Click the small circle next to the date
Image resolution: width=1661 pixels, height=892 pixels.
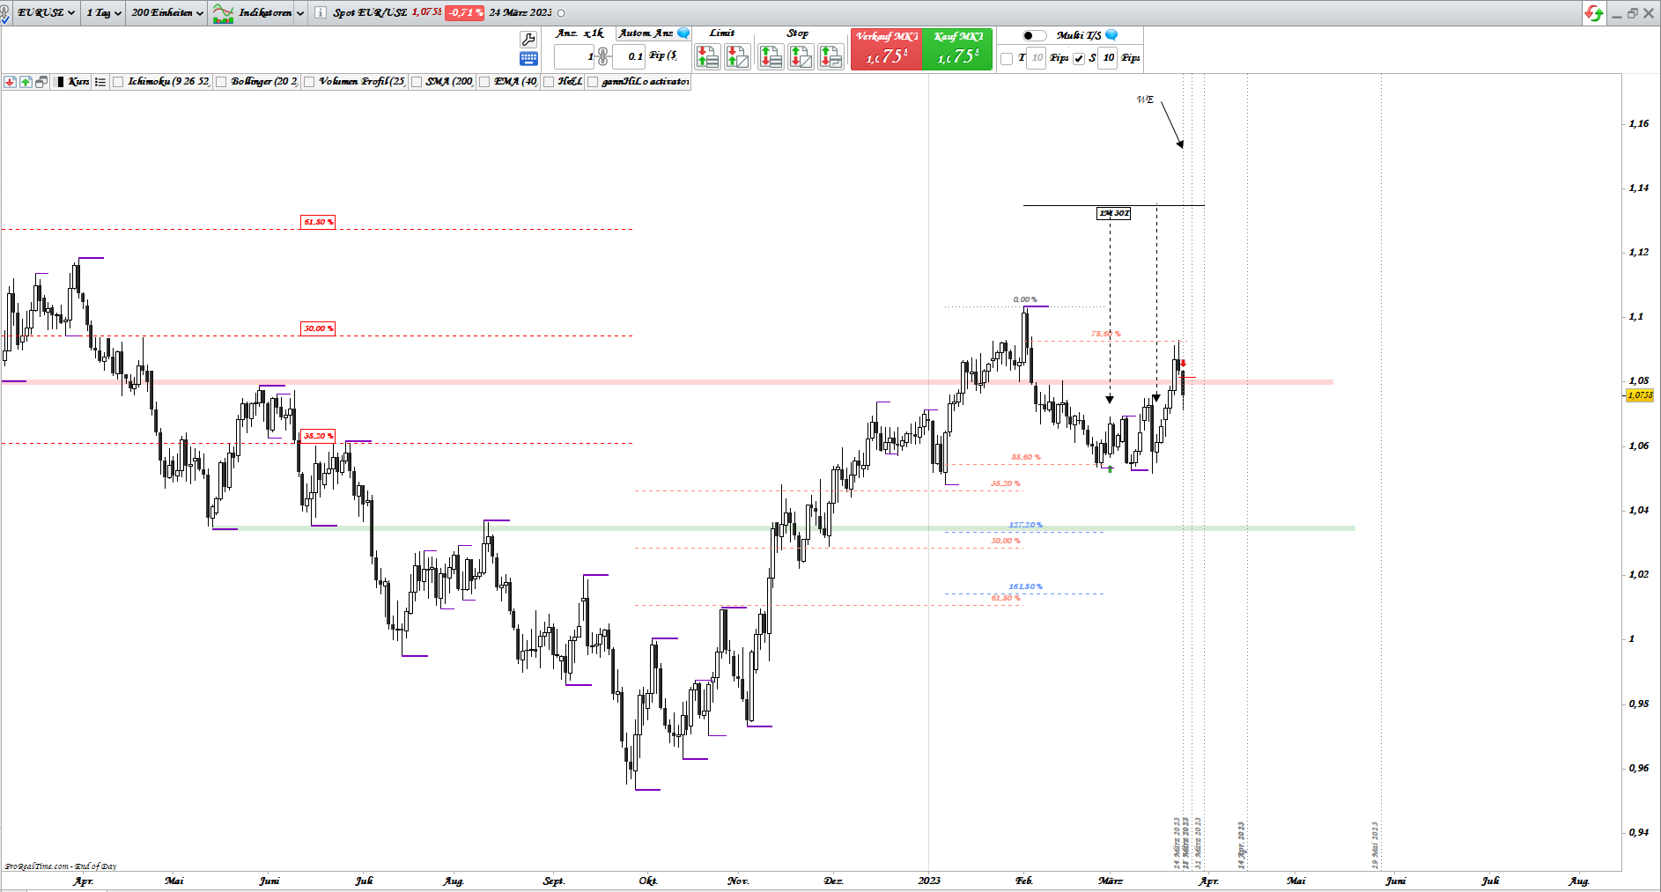(562, 13)
